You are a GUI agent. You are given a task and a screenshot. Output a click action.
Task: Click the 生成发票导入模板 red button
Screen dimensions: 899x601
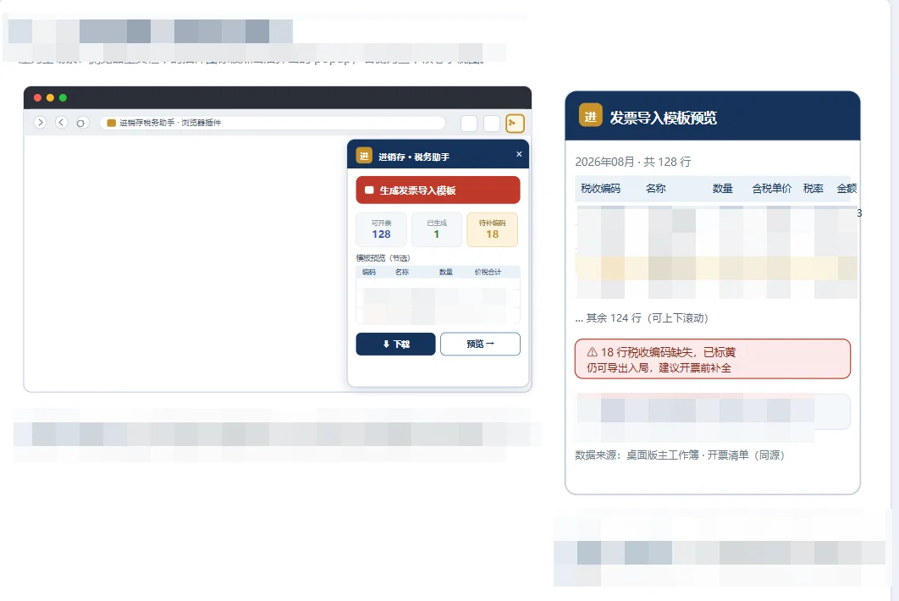point(438,190)
